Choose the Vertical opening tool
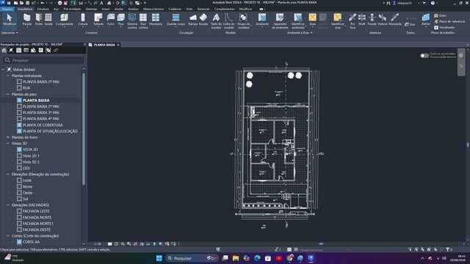The image size is (470, 264). click(383, 20)
